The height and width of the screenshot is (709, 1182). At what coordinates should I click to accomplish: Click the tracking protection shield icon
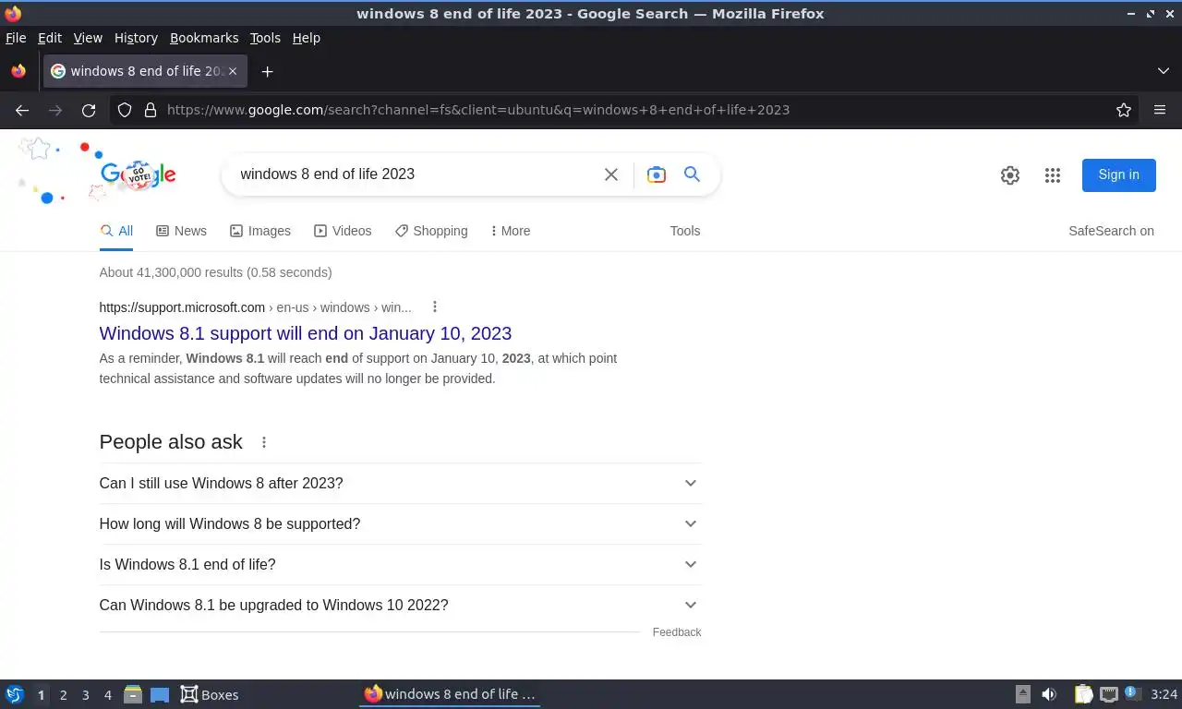[x=125, y=110]
